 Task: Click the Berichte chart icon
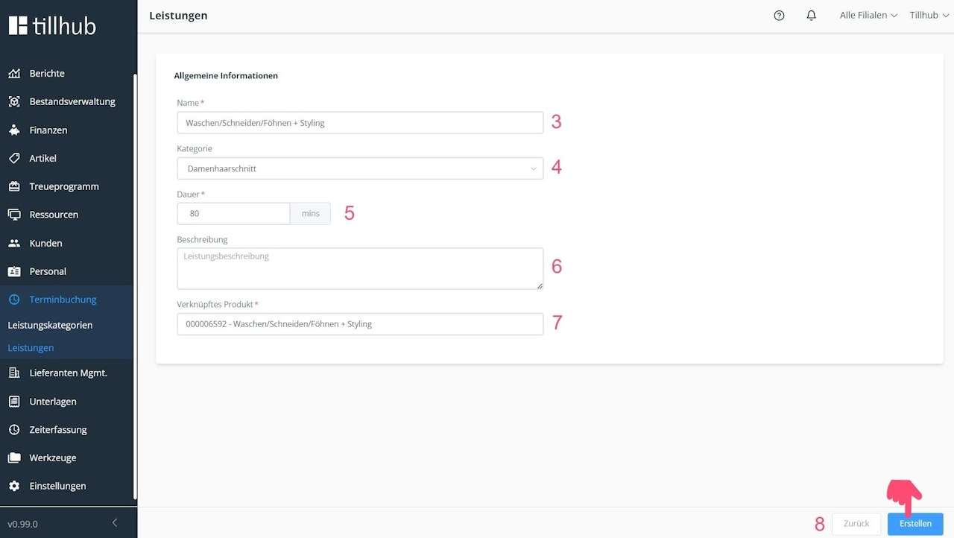[x=14, y=73]
